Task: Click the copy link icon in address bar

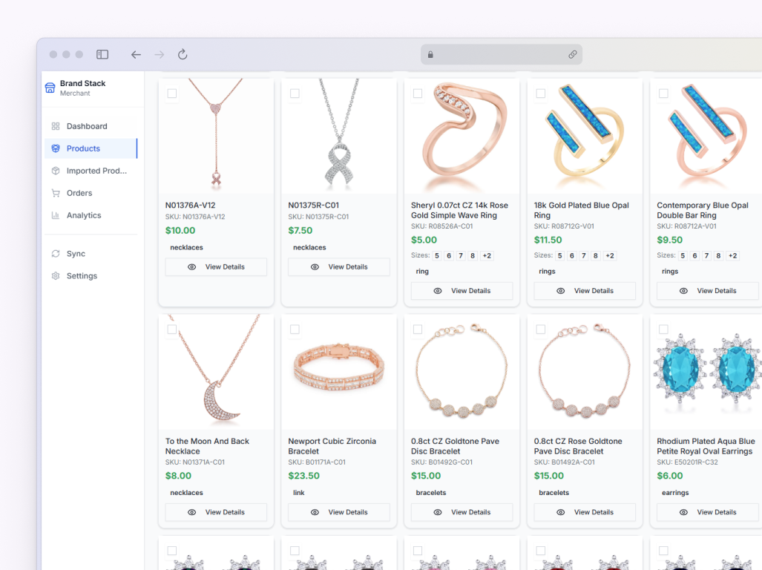Action: click(573, 54)
